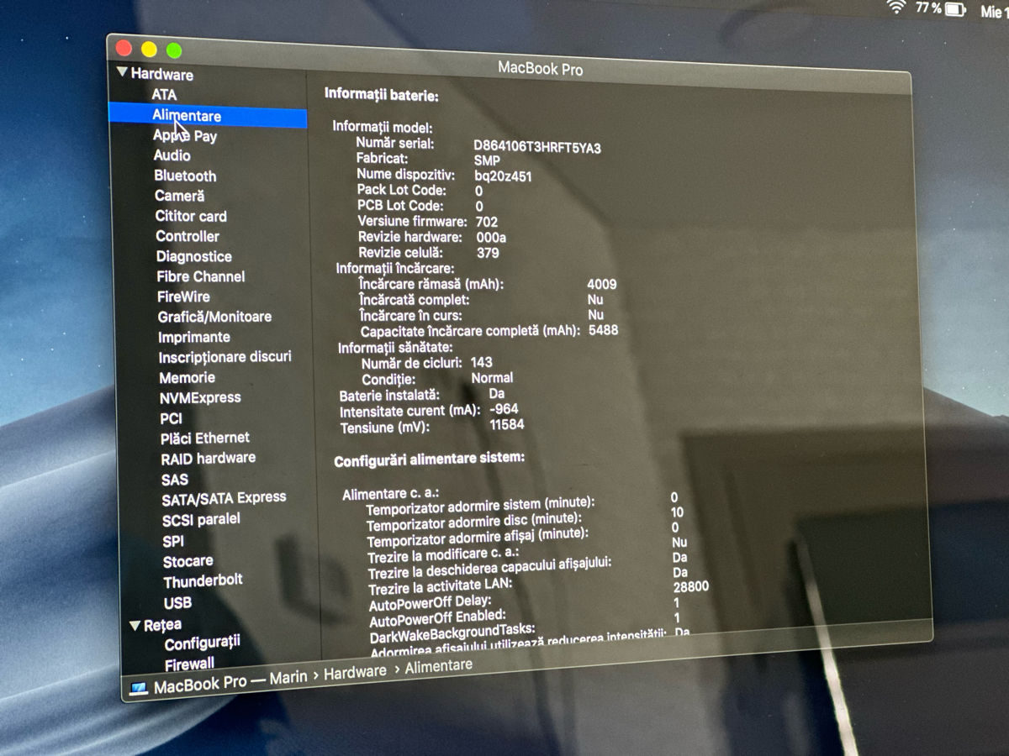This screenshot has height=756, width=1009.
Task: Click firmware version value 702
Action: (486, 222)
